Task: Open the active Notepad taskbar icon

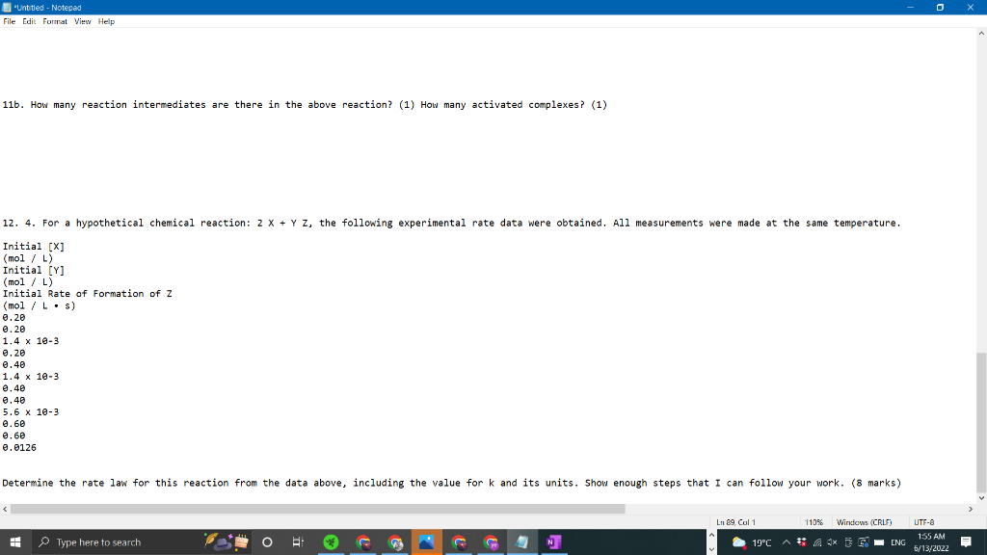Action: pos(521,542)
